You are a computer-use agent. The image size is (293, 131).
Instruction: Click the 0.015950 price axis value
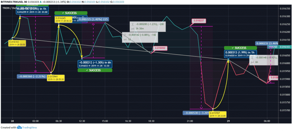coord(285,71)
